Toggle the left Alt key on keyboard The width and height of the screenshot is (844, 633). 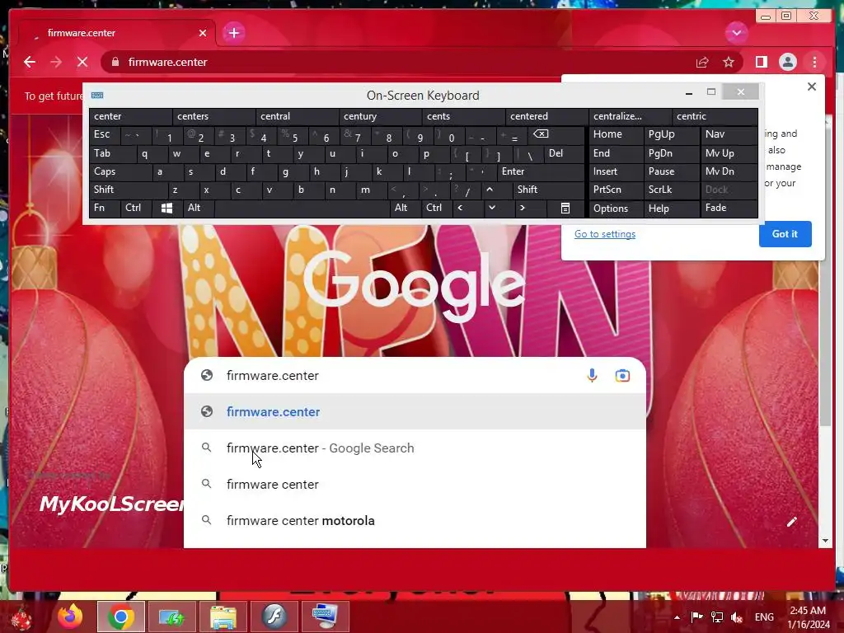tap(198, 208)
